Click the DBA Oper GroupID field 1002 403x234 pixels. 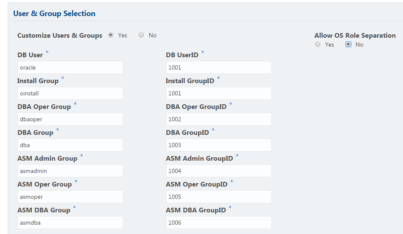[218, 119]
